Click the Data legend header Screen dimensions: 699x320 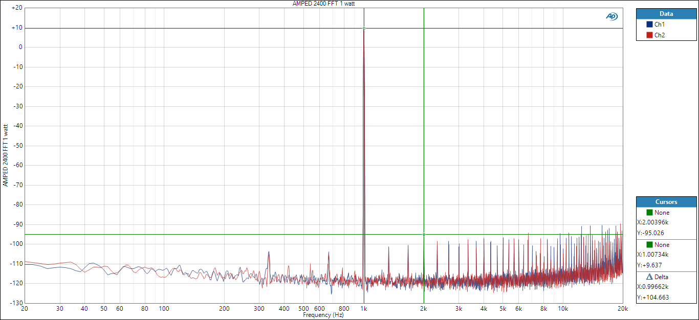click(x=666, y=14)
